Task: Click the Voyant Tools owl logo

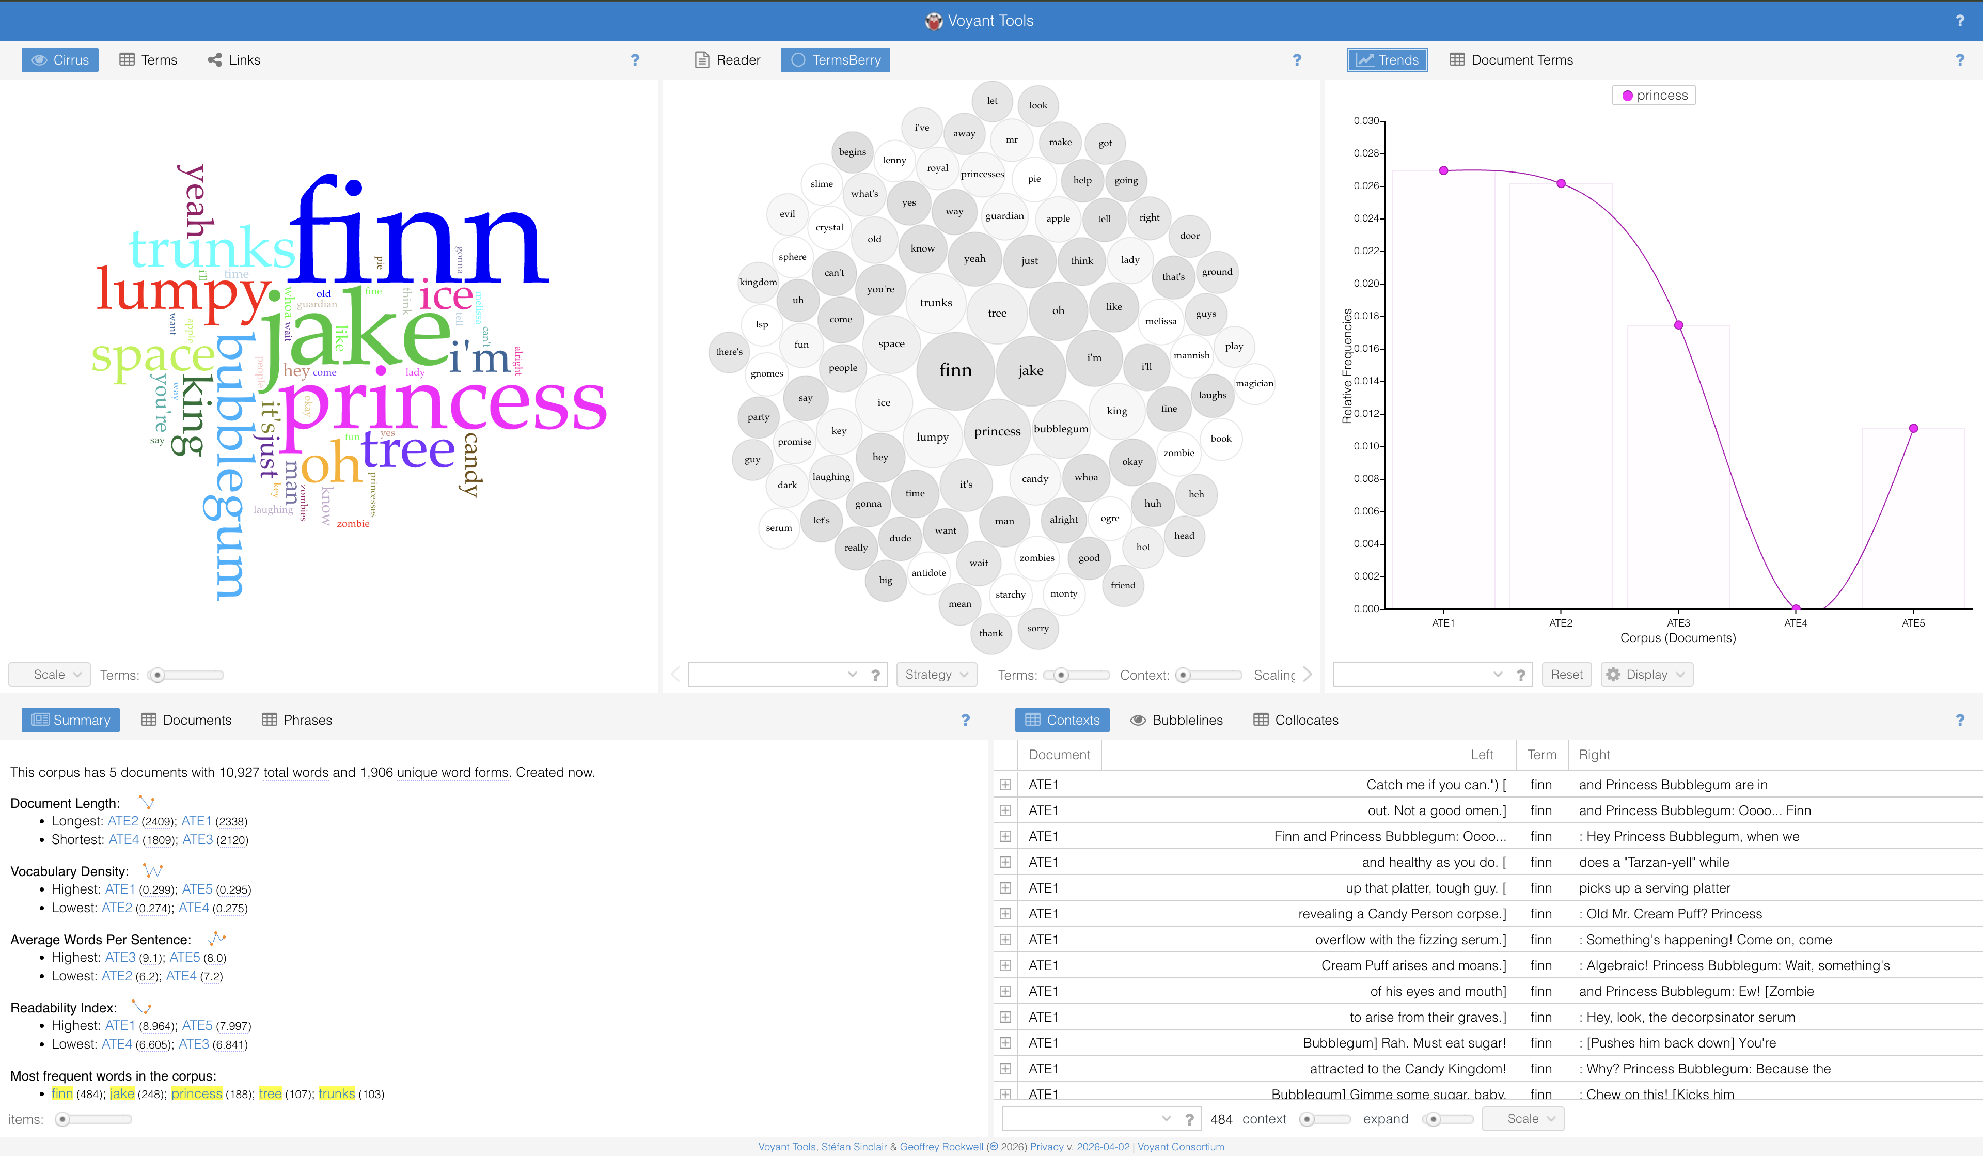Action: pos(933,21)
